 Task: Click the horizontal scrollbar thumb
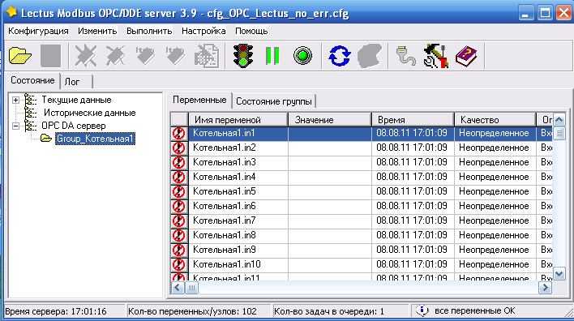pyautogui.click(x=191, y=288)
